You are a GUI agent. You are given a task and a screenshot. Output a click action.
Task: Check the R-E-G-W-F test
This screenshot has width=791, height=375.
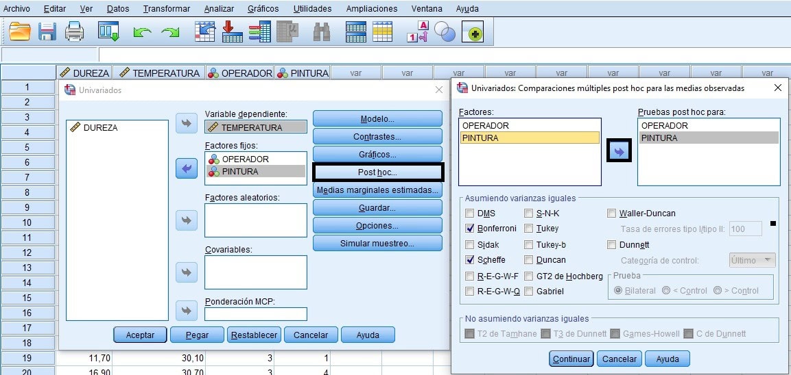470,276
